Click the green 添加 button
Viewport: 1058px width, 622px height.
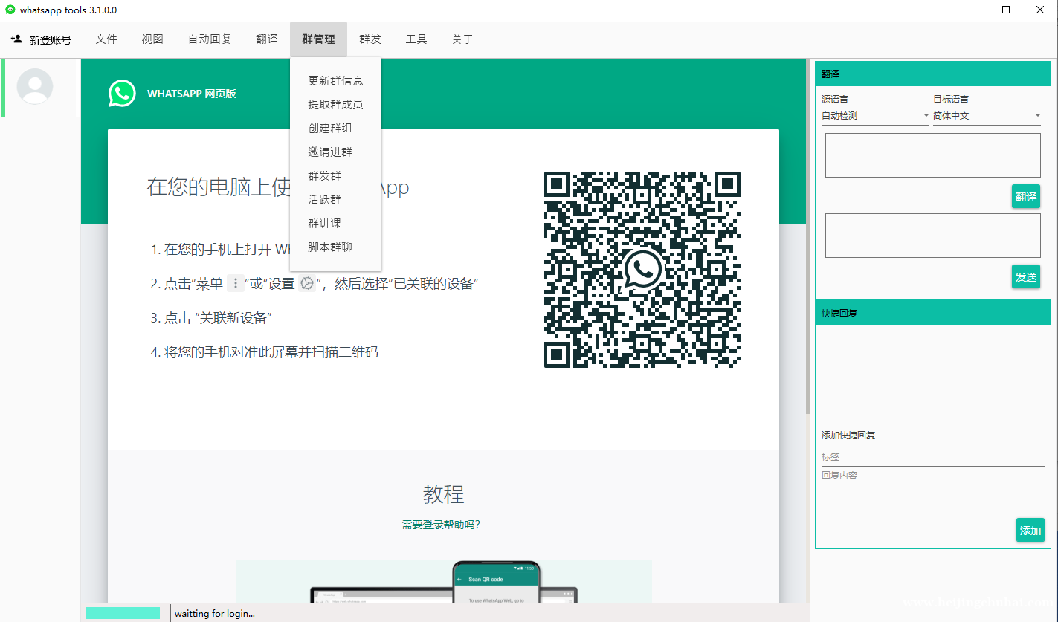coord(1030,530)
